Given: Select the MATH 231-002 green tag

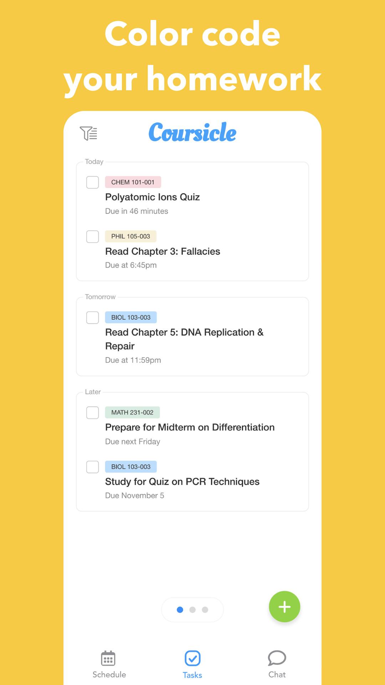Looking at the screenshot, I should click(132, 412).
